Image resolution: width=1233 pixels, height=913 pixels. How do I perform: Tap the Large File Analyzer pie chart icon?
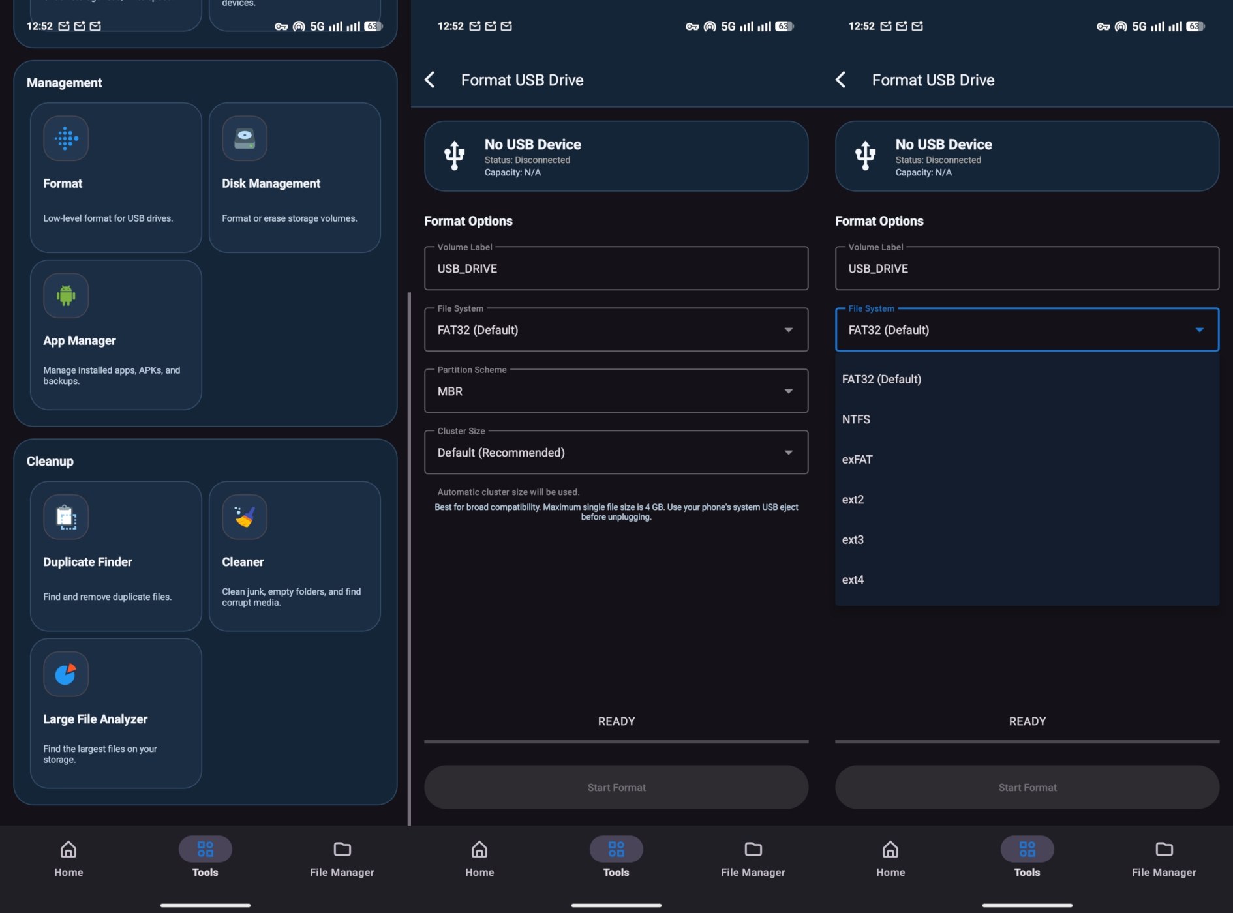click(x=66, y=674)
